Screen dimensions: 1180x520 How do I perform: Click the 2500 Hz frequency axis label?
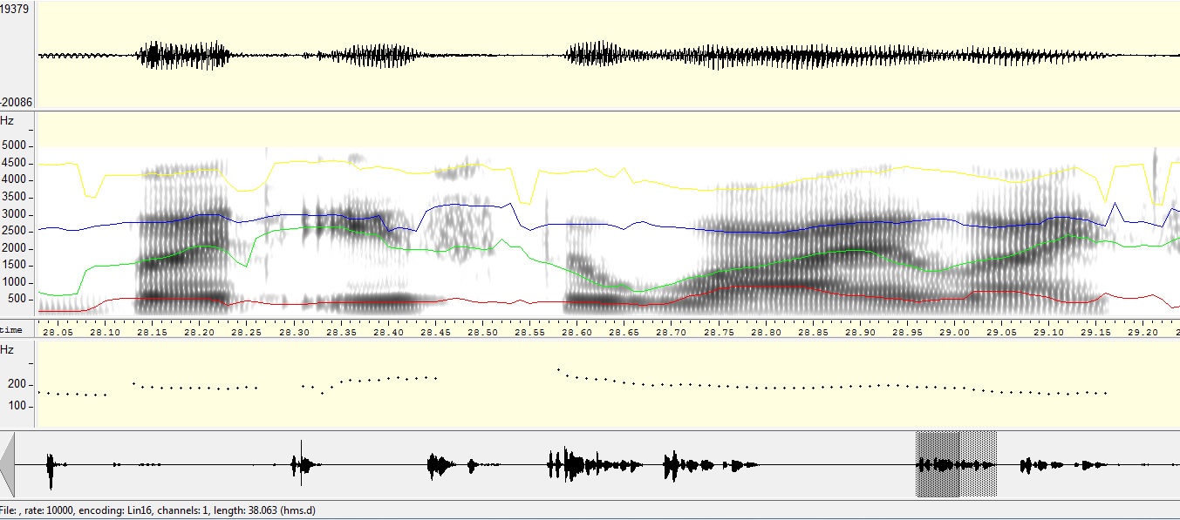point(13,231)
